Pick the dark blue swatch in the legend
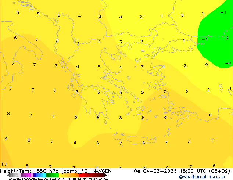 (35, 175)
